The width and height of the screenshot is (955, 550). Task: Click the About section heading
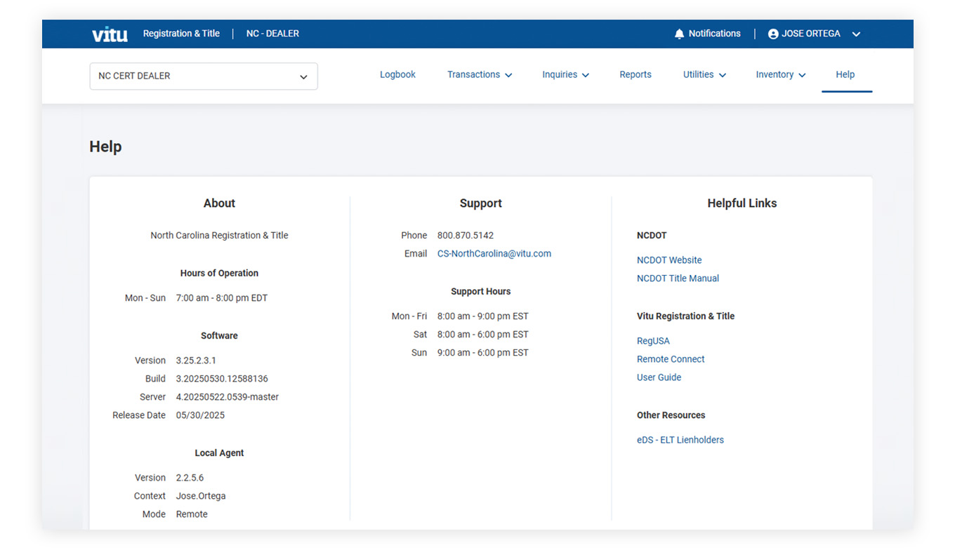tap(219, 203)
